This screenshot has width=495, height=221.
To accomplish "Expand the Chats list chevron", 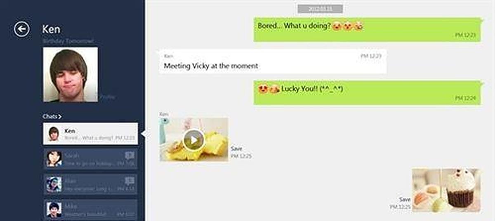I will (x=60, y=116).
